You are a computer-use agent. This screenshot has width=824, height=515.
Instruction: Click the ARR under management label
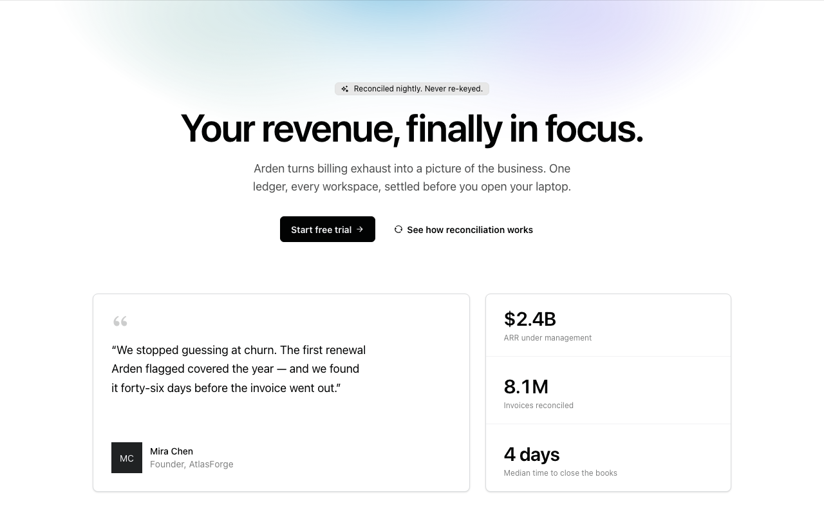(548, 338)
